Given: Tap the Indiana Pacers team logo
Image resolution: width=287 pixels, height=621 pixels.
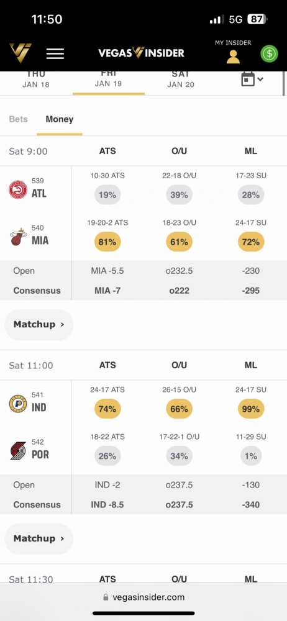Looking at the screenshot, I should 18,404.
